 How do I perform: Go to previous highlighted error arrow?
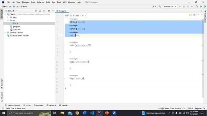pos(199,15)
